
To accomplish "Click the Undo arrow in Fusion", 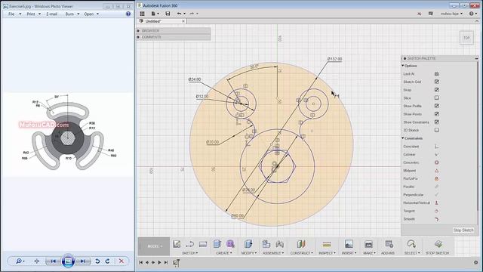I will click(180, 14).
